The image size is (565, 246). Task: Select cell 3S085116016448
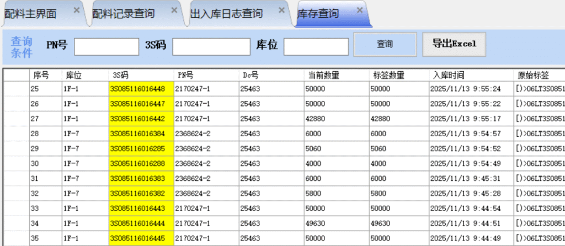click(x=141, y=89)
